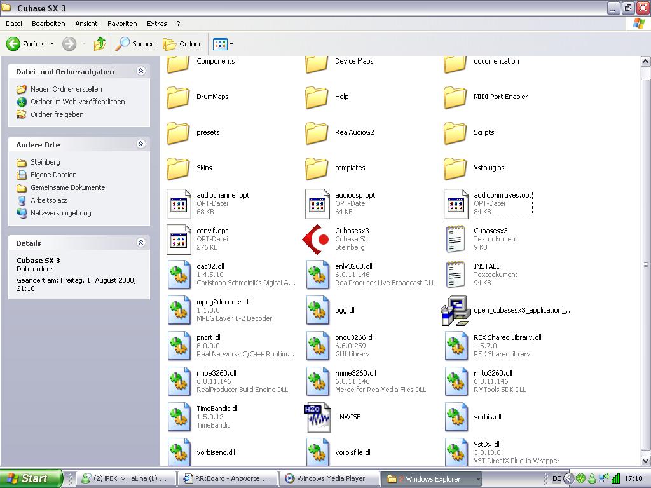The width and height of the screenshot is (651, 488).
Task: Select the open_cubasesx3_application installer icon
Action: (455, 310)
